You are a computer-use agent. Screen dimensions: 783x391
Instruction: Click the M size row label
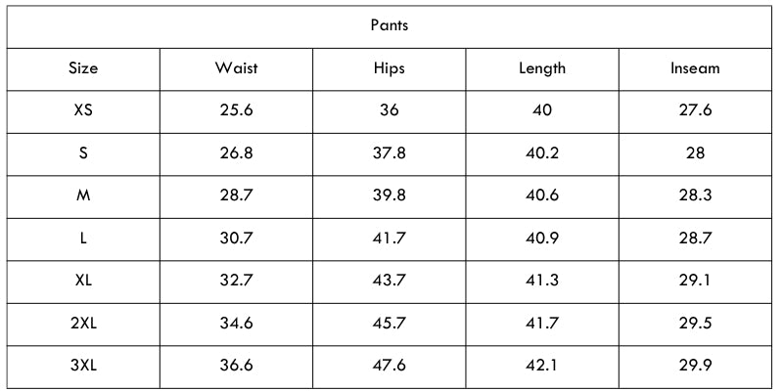point(83,195)
